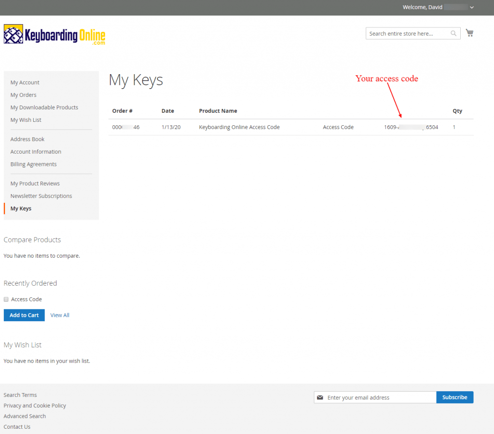
Task: Select My Keys in the sidebar
Action: coord(21,209)
